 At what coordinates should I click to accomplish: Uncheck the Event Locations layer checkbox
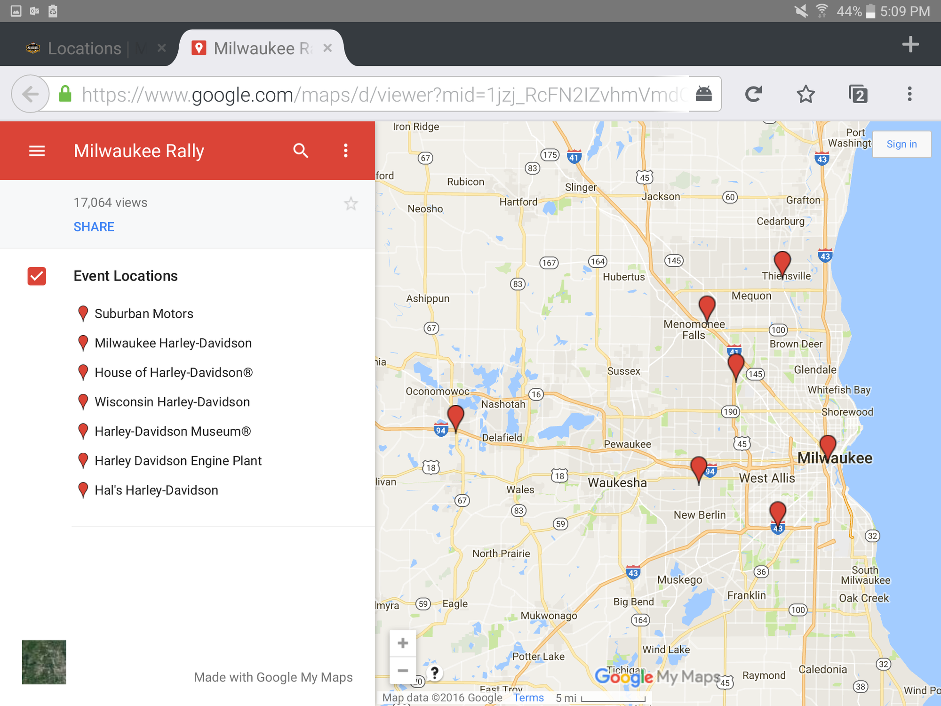[x=37, y=276]
